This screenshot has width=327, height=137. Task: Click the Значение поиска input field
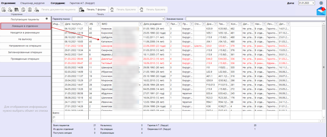click(x=255, y=19)
